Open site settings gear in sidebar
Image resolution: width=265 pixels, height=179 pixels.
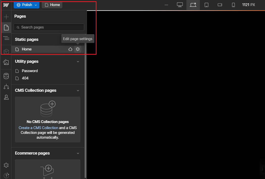click(x=6, y=165)
